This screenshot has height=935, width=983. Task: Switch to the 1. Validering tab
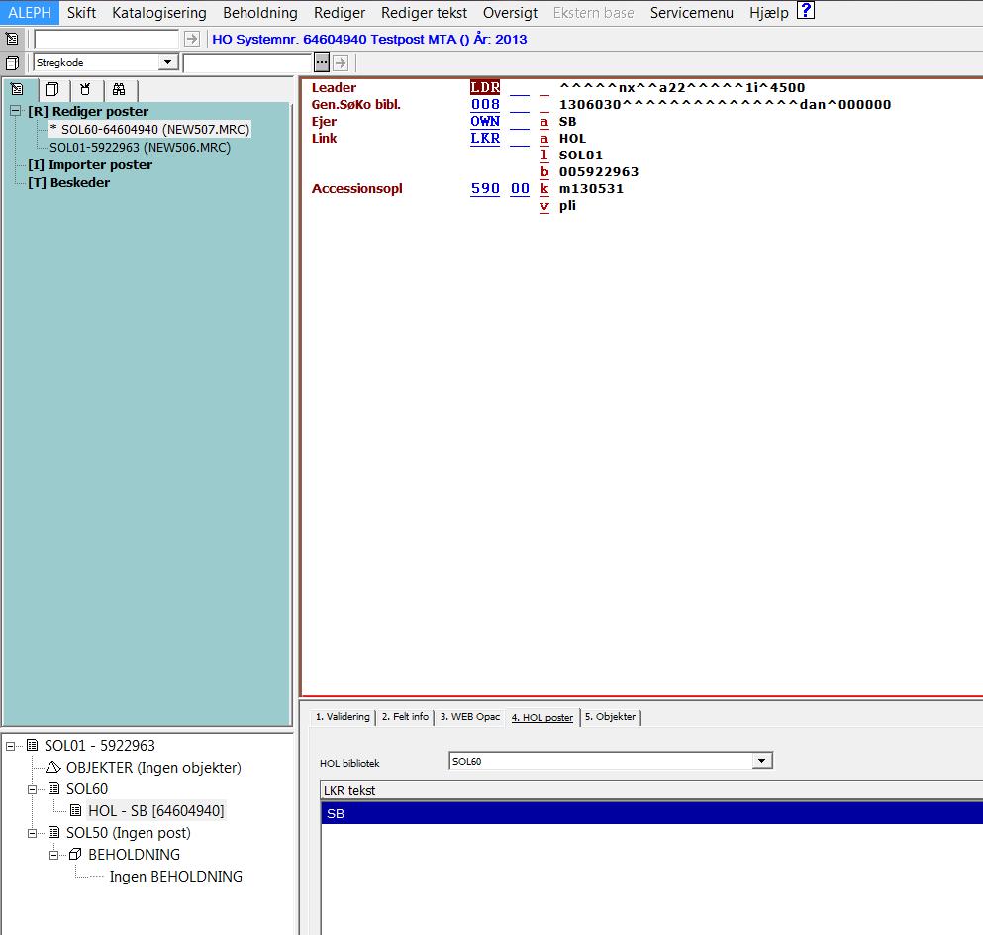click(x=343, y=717)
